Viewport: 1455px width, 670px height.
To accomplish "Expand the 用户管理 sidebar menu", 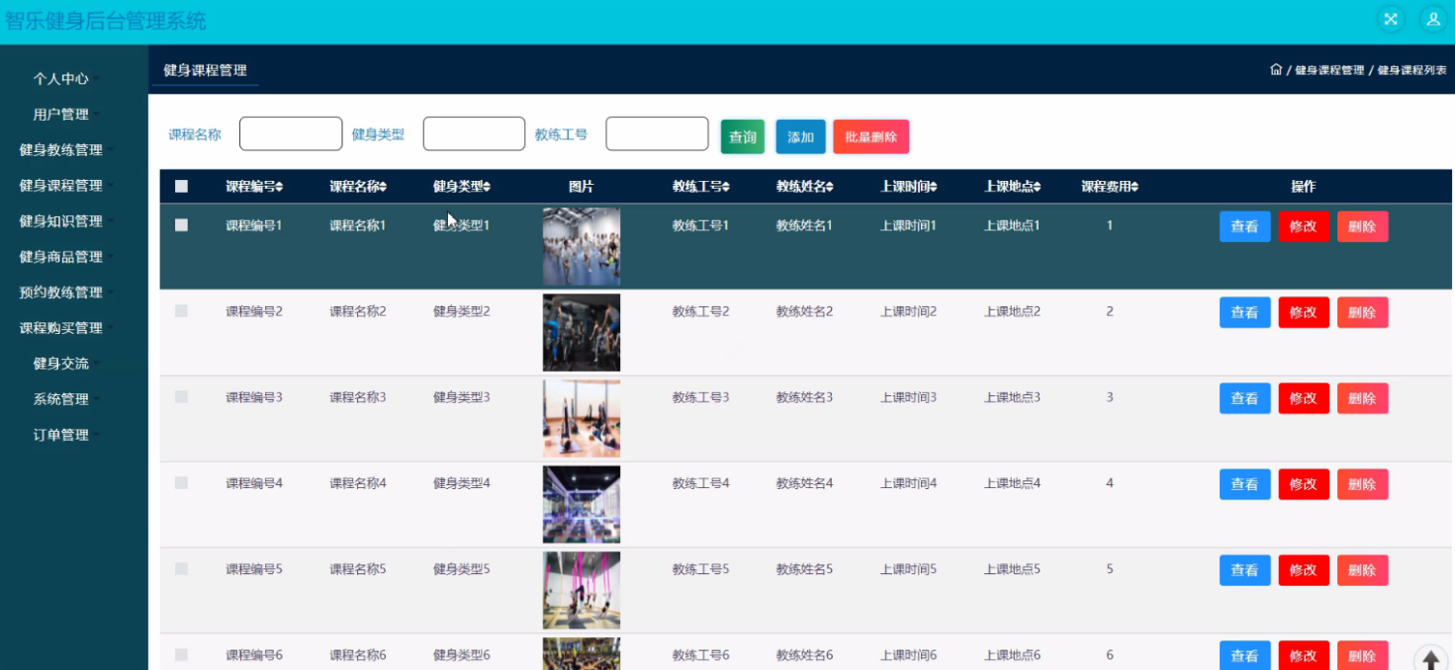I will [61, 114].
